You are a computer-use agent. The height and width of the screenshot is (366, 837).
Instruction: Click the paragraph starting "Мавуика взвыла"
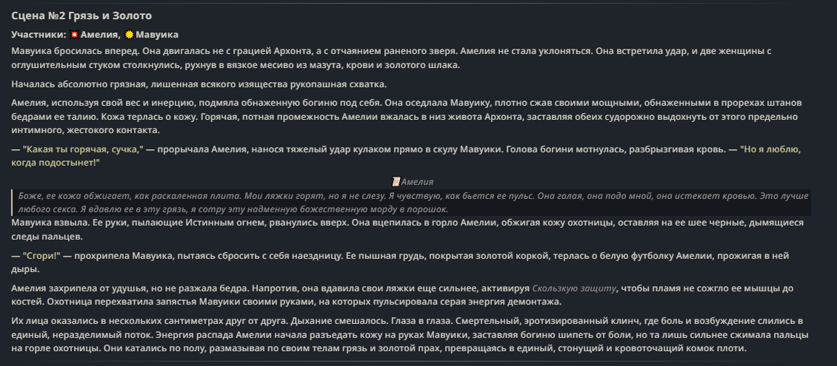(407, 229)
